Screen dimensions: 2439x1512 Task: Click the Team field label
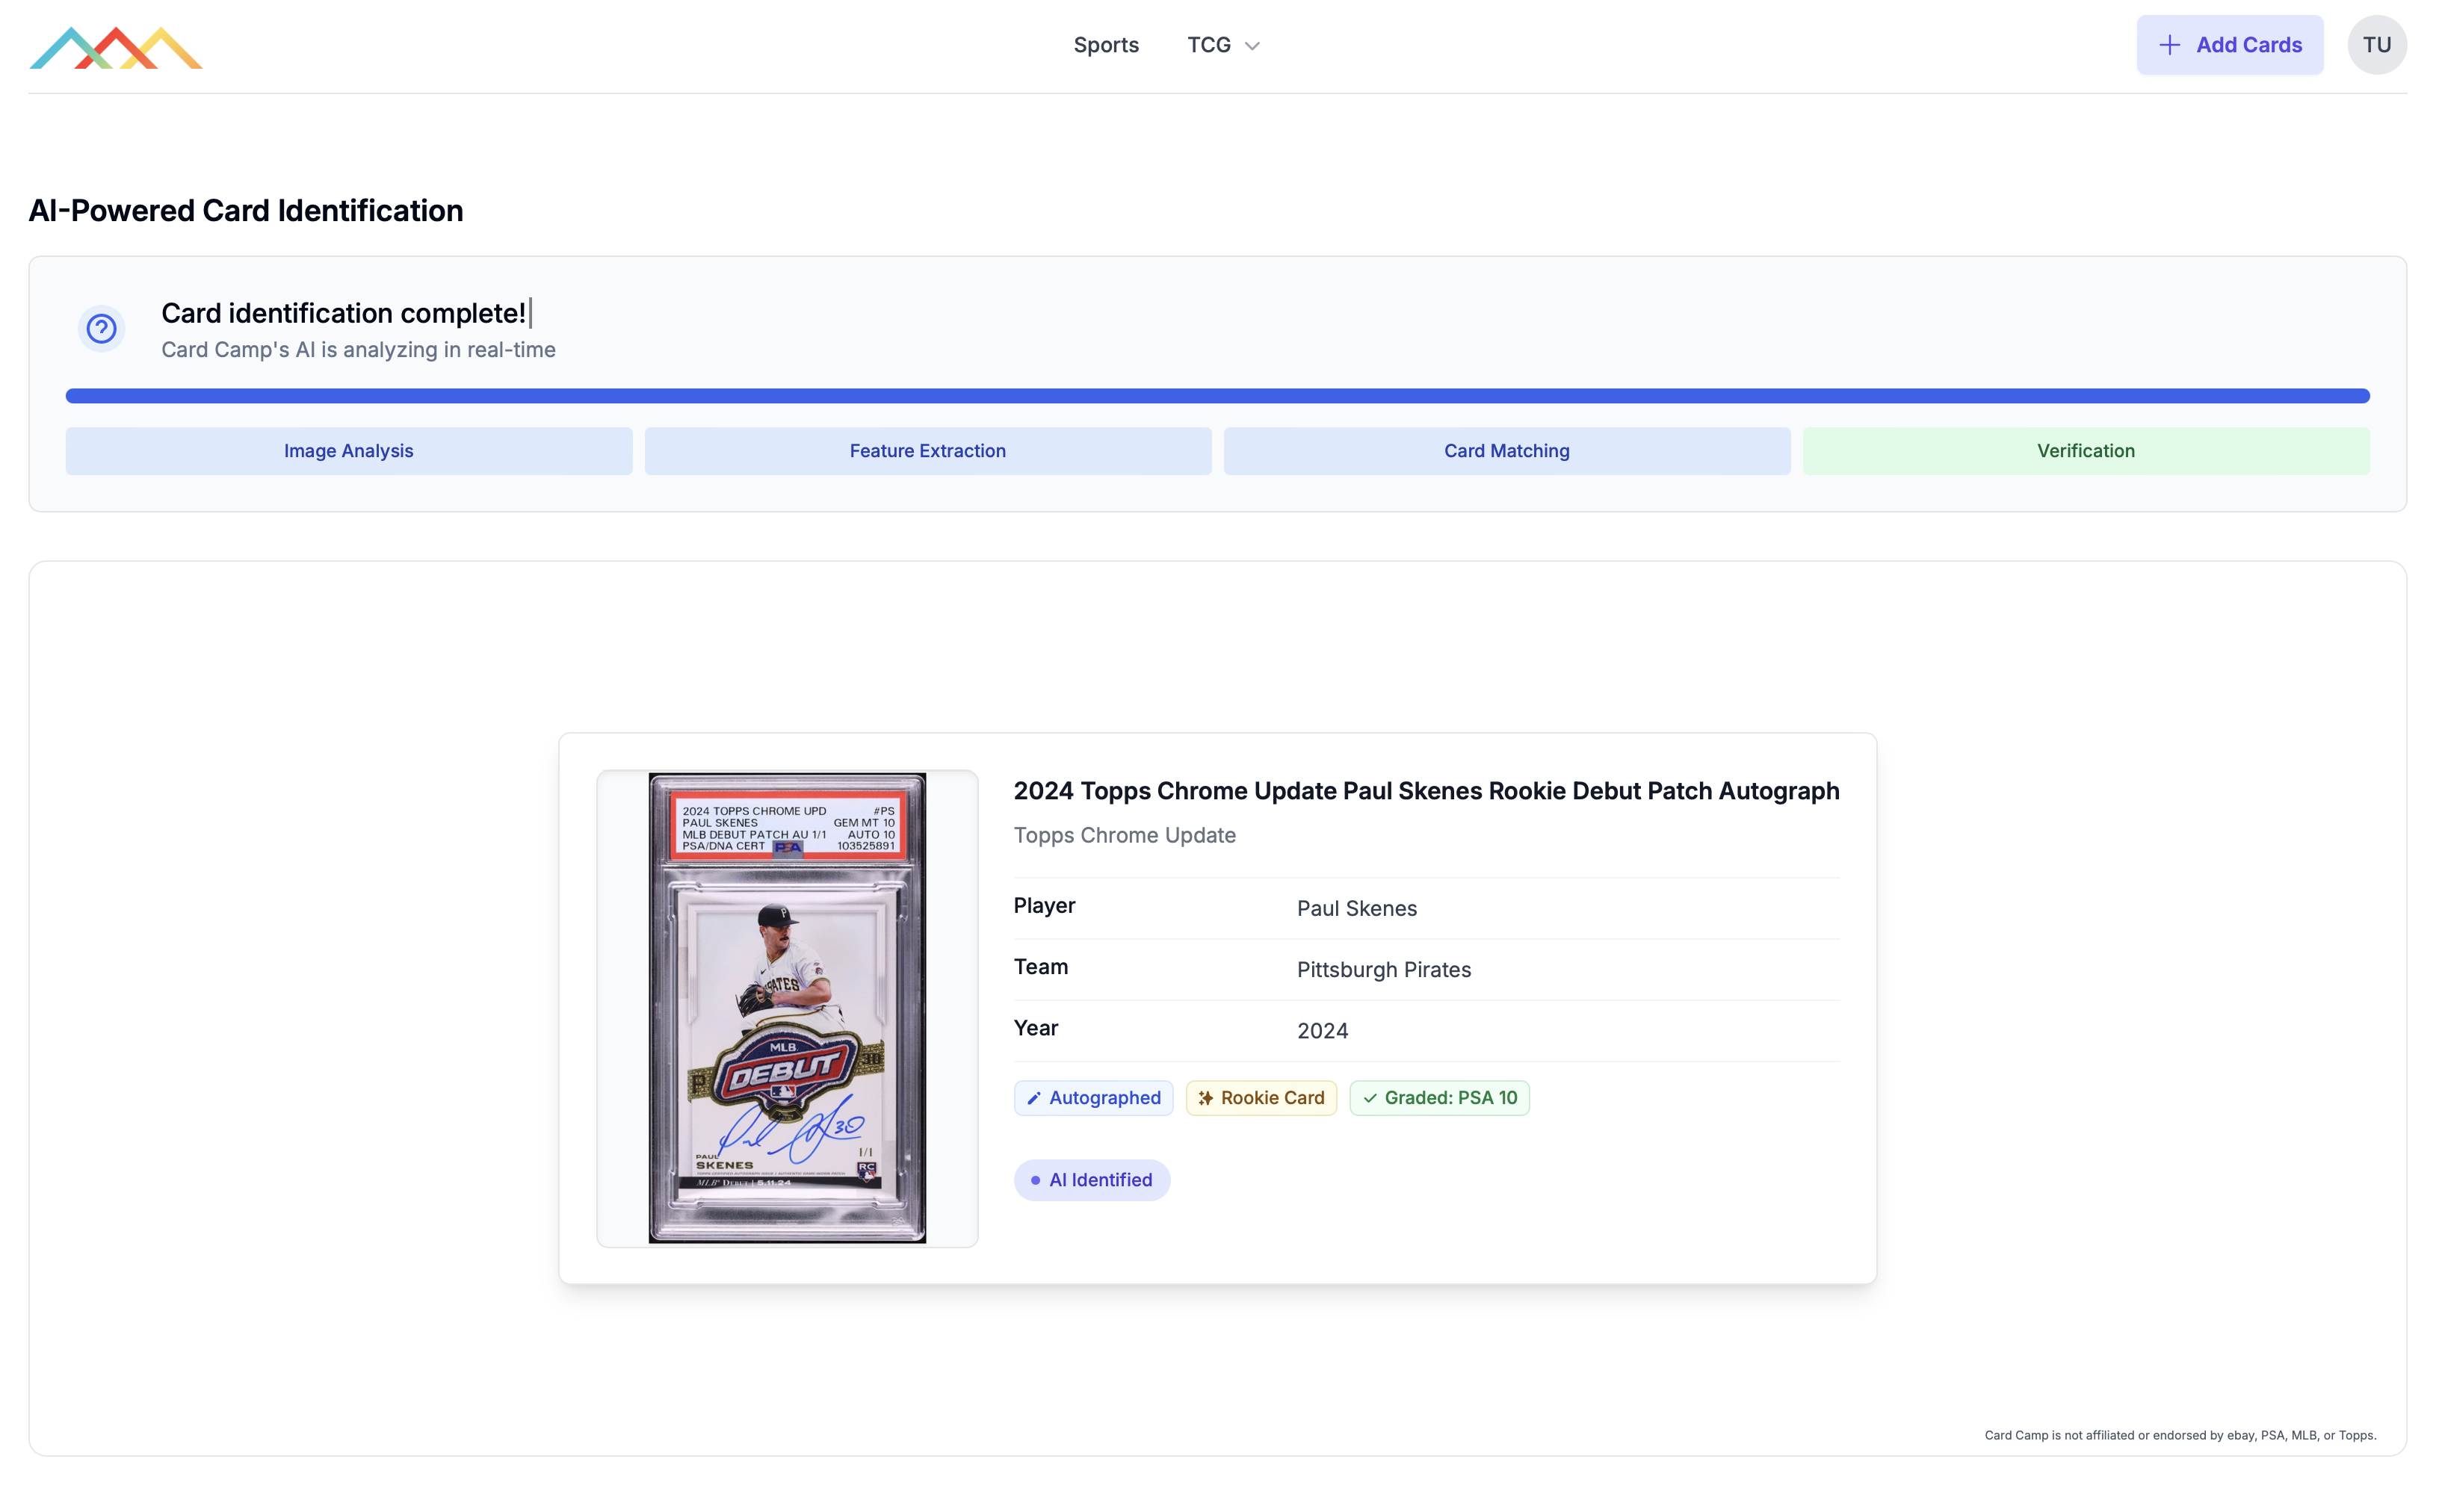click(x=1040, y=967)
